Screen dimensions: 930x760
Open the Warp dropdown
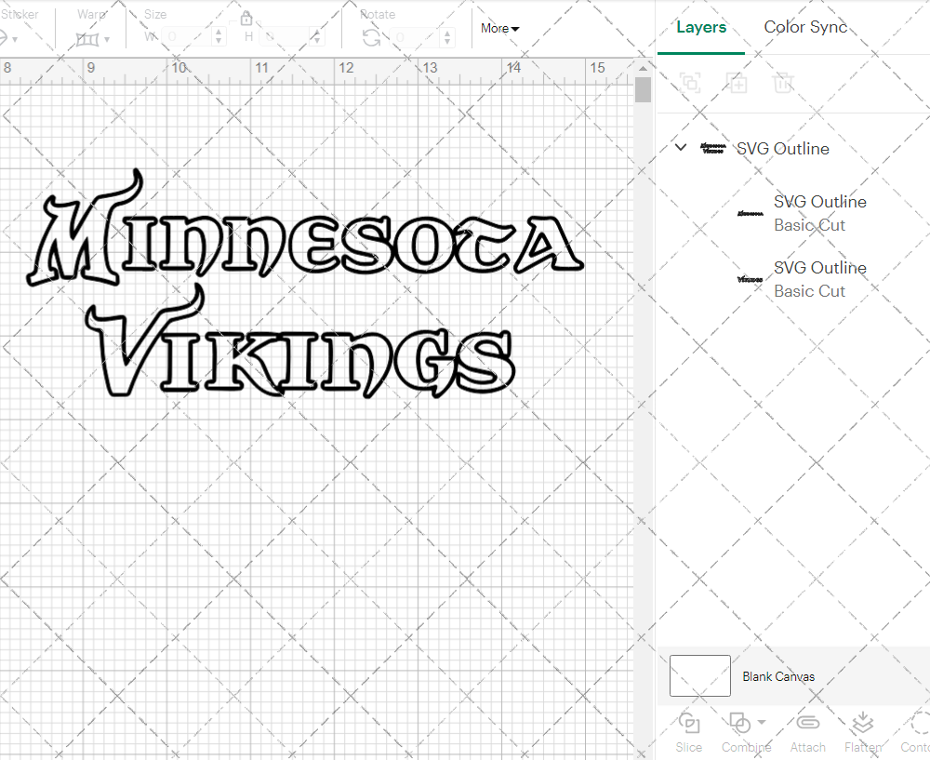tap(93, 39)
